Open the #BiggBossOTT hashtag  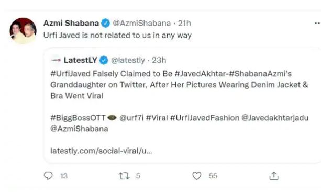78,118
